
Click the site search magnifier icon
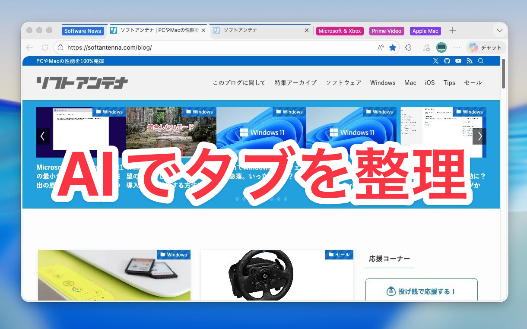481,61
